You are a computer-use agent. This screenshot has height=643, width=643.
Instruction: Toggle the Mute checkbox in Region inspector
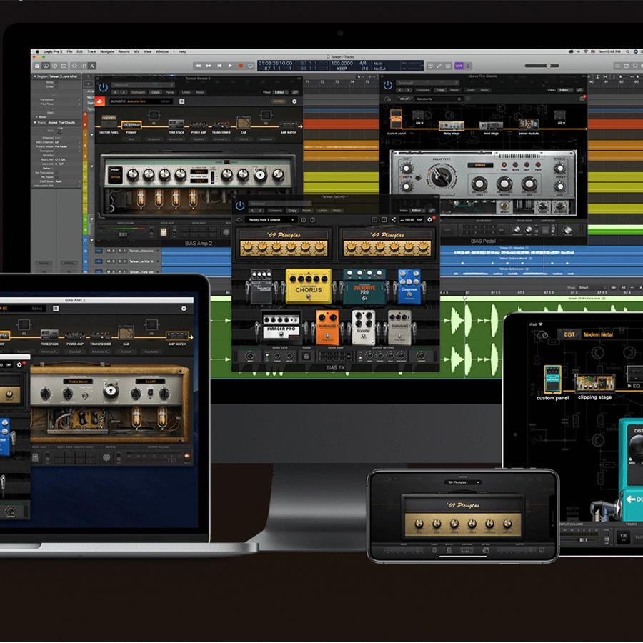(x=56, y=82)
